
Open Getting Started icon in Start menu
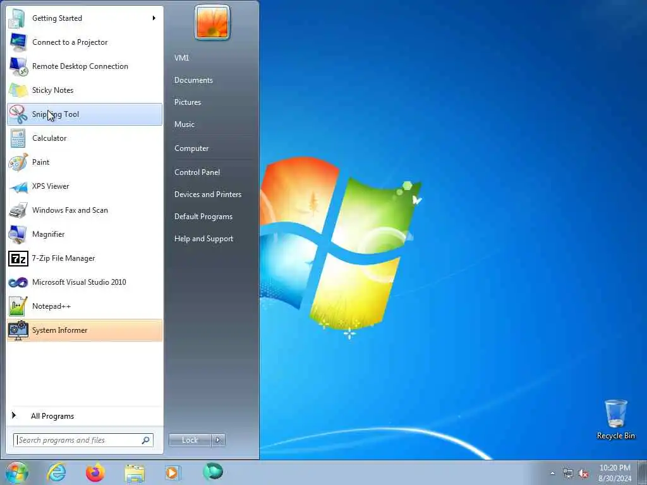pos(18,18)
